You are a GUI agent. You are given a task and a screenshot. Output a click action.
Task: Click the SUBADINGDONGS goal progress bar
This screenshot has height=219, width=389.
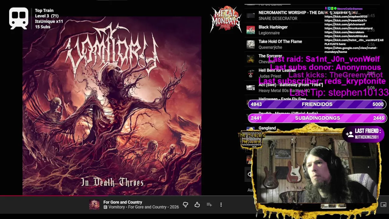coord(317,118)
